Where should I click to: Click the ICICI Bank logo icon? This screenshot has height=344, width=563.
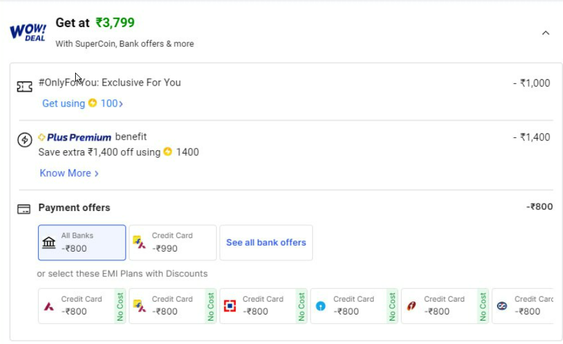[411, 306]
